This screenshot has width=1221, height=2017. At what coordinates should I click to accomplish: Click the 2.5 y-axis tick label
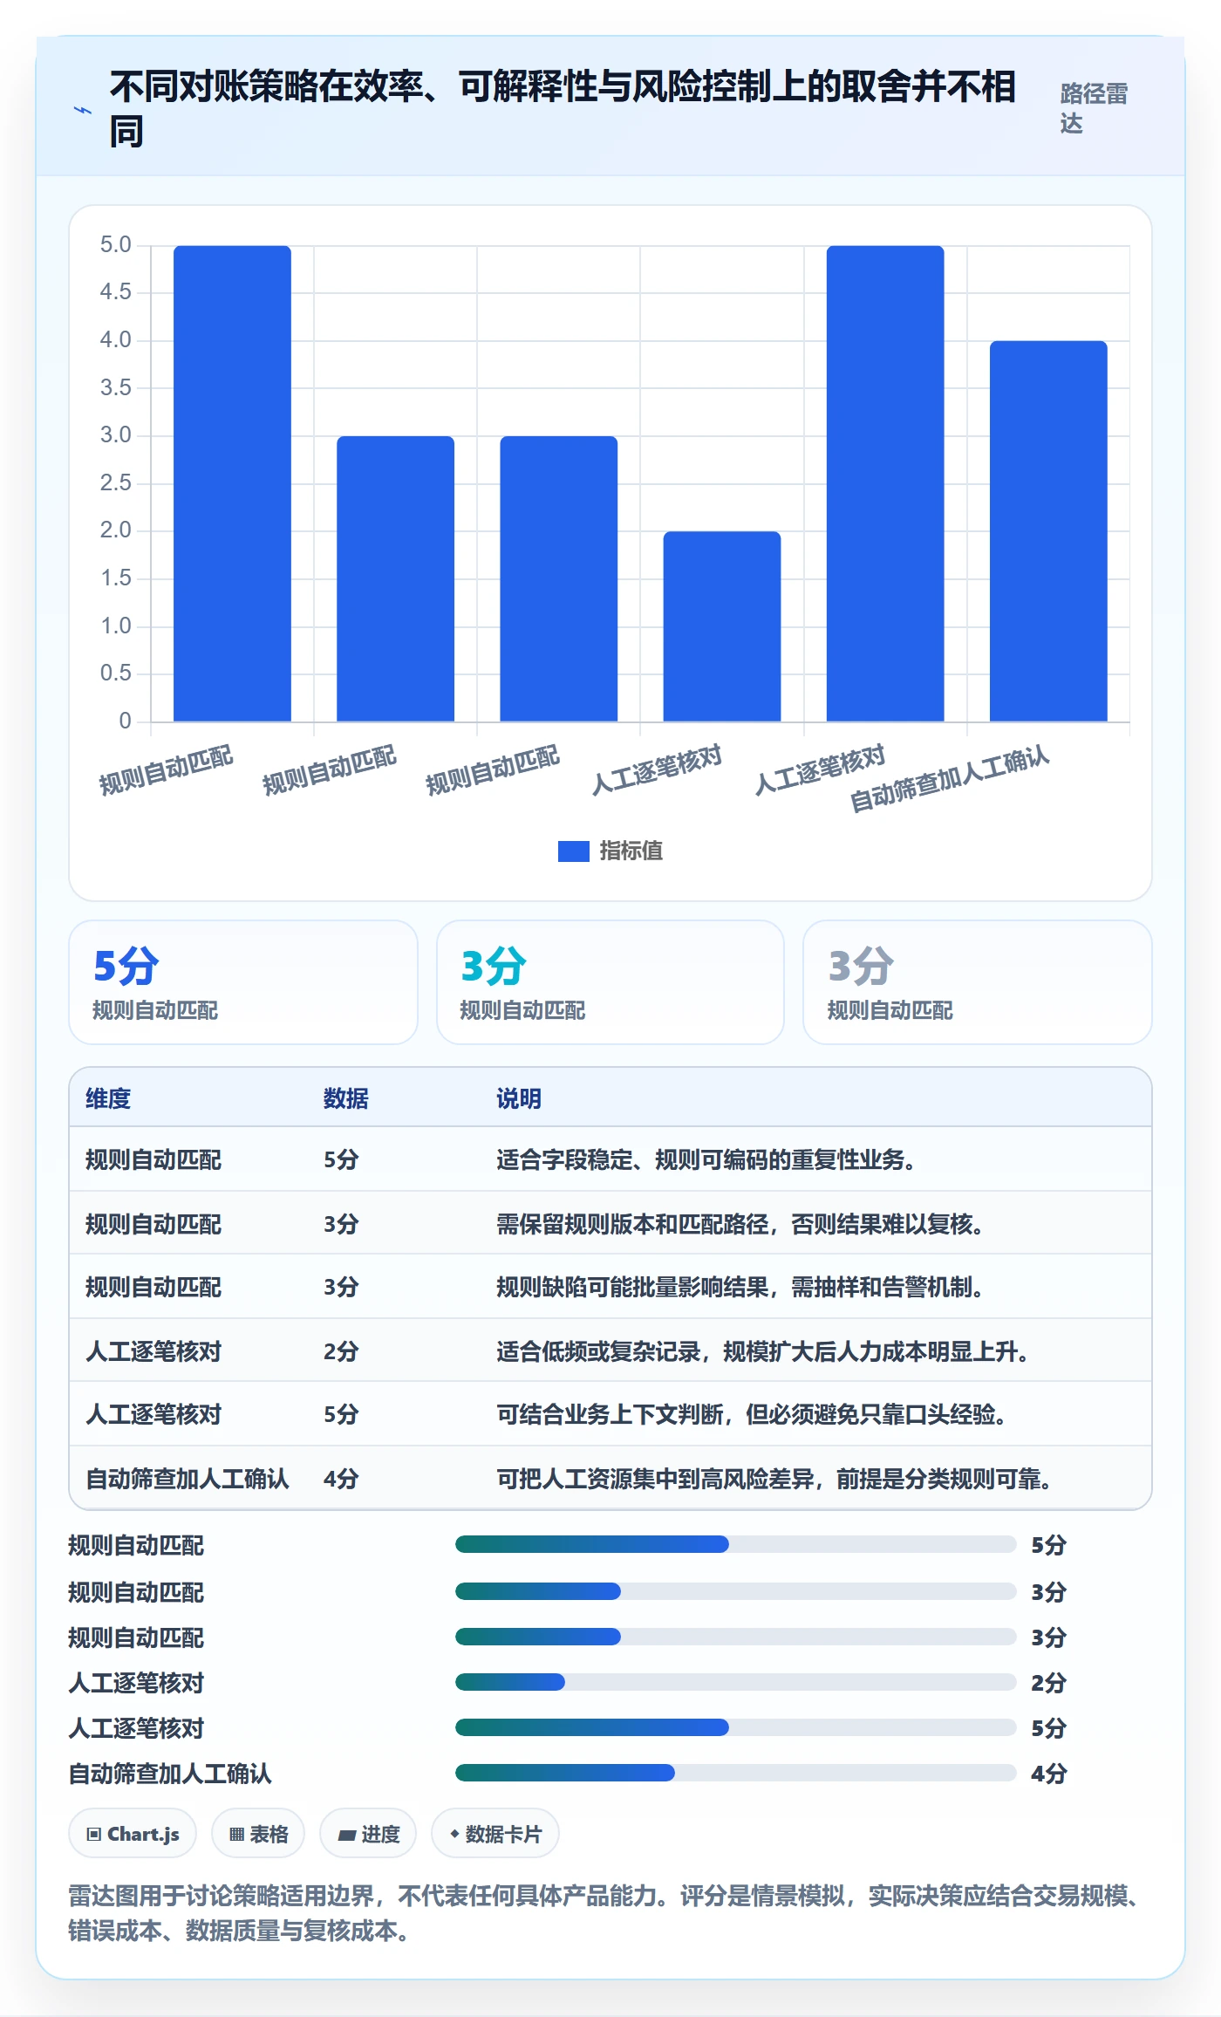coord(115,483)
